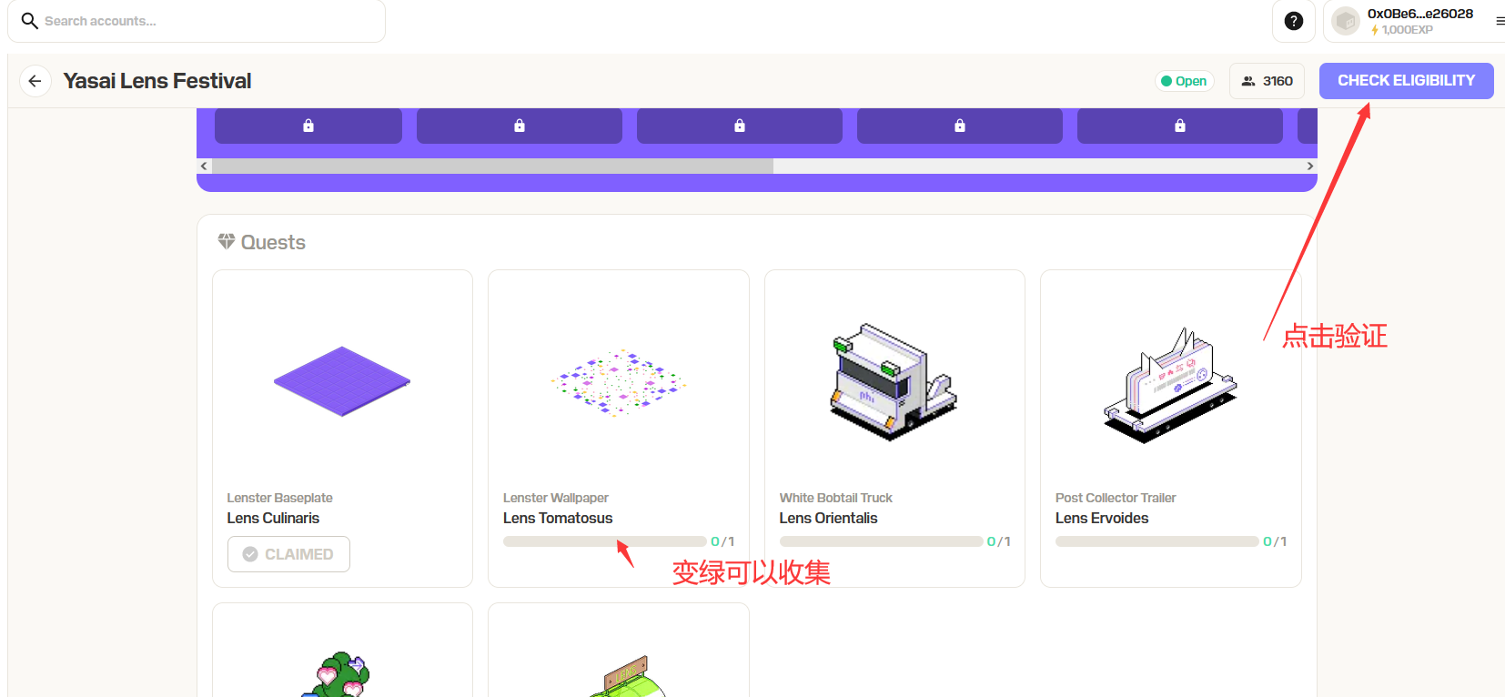Click the wallet avatar icon
The image size is (1505, 697).
(1345, 21)
